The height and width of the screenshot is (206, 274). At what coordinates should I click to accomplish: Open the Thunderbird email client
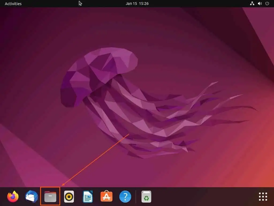pos(31,196)
